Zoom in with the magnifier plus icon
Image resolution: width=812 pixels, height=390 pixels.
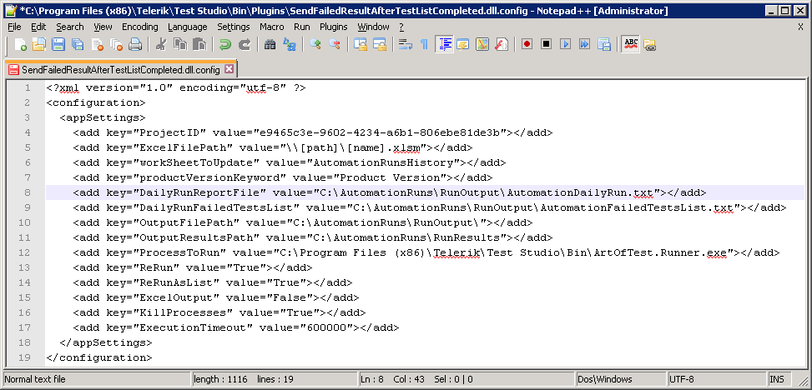pyautogui.click(x=315, y=44)
